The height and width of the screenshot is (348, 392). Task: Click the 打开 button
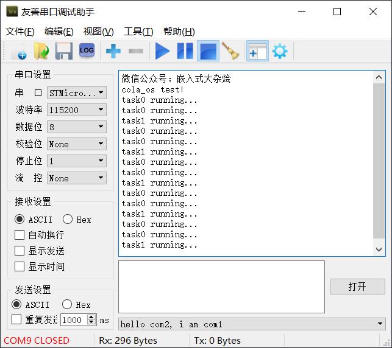(x=357, y=287)
